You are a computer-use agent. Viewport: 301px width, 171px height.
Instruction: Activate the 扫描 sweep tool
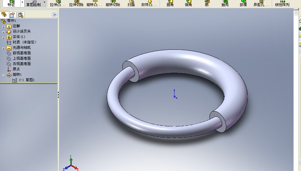[x=131, y=4]
